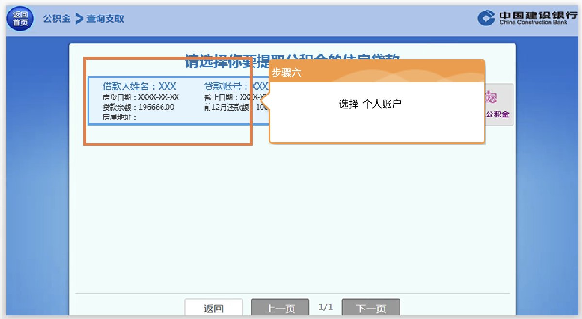This screenshot has height=319, width=582.
Task: Click the 贷款账号 label
Action: [x=226, y=87]
